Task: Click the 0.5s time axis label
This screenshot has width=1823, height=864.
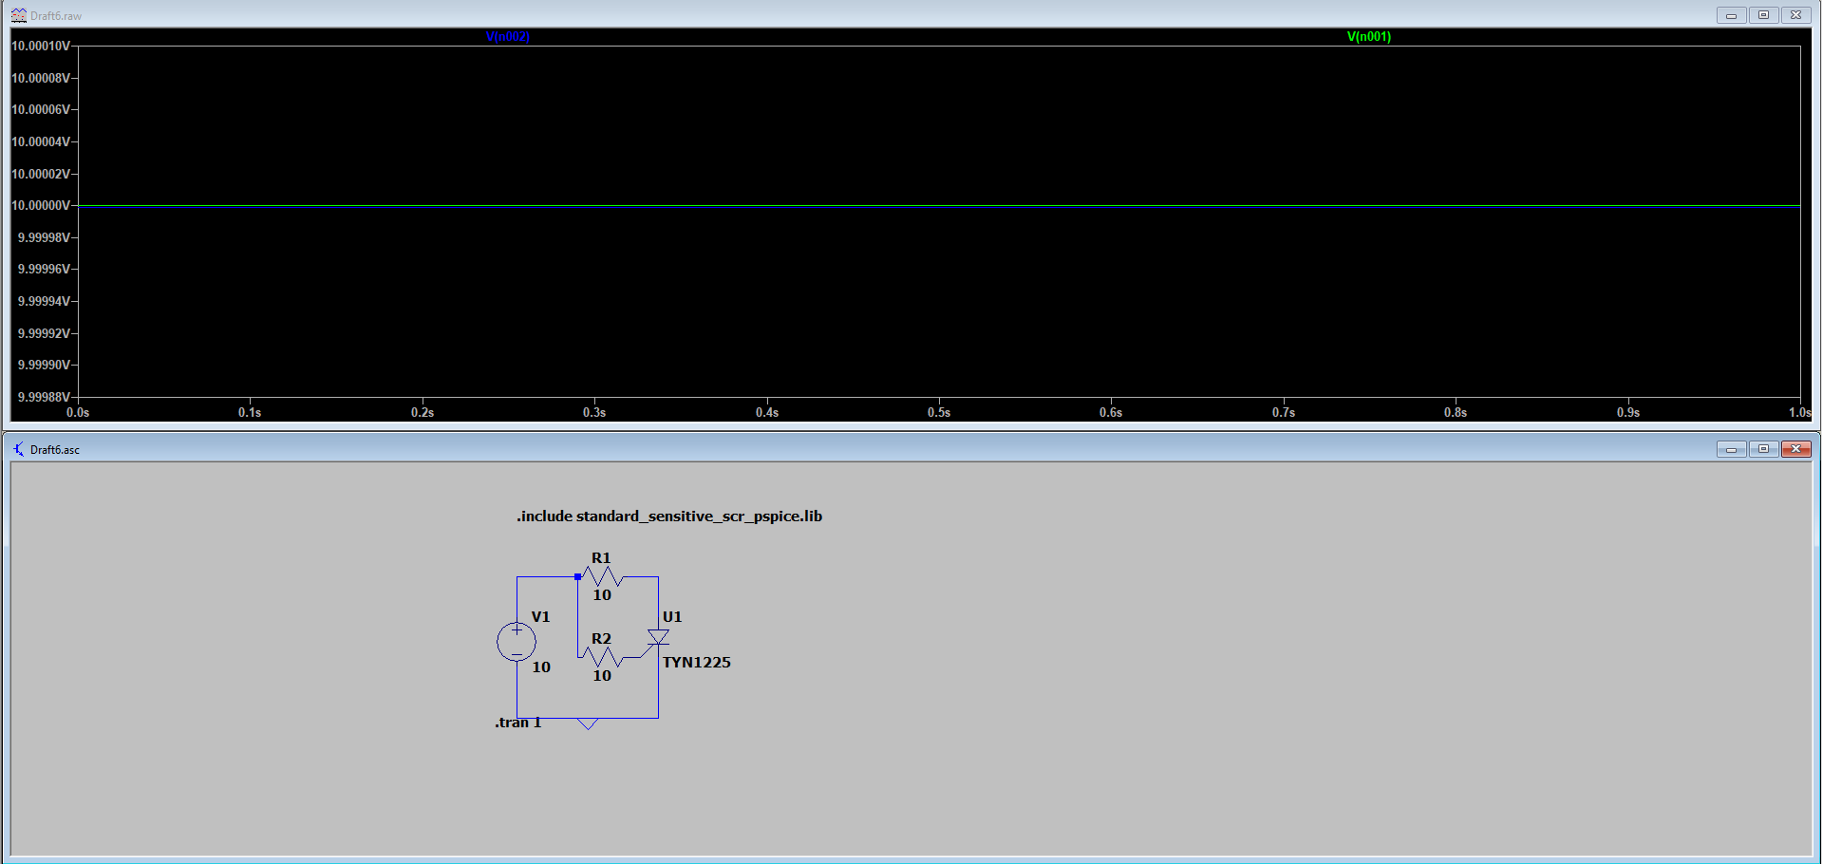Action: (x=939, y=412)
